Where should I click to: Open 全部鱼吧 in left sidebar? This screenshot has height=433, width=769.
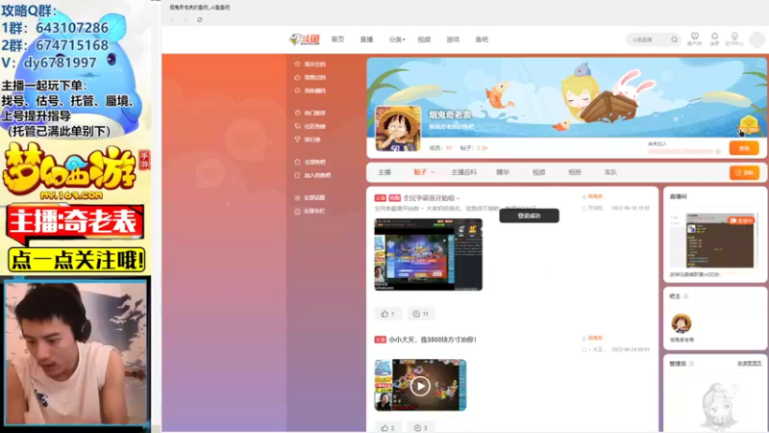310,162
